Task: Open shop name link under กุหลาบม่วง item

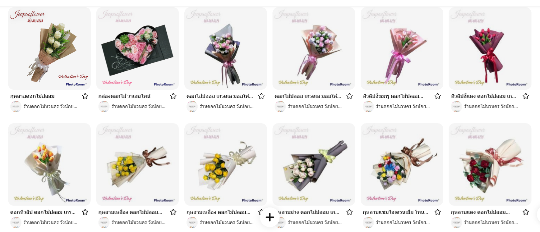Action: pos(315,222)
